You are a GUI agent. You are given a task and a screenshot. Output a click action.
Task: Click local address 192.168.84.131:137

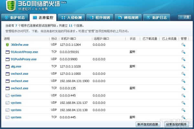click(74, 103)
